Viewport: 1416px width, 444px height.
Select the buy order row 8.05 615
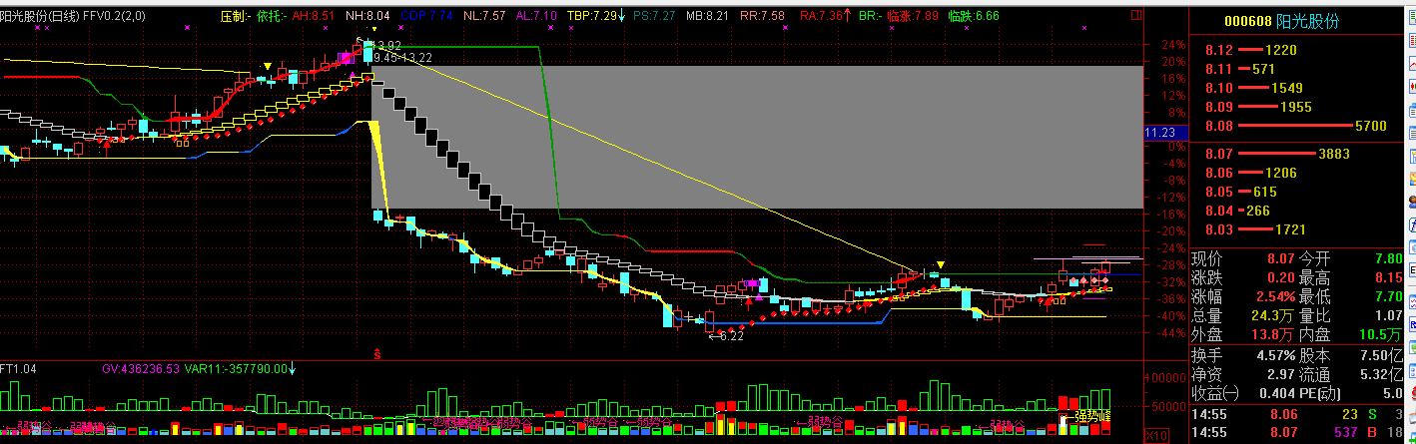coord(1297,192)
